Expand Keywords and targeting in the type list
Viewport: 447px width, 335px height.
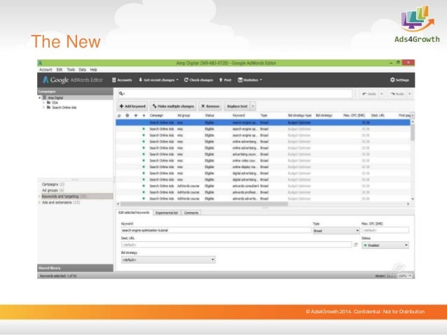click(39, 197)
